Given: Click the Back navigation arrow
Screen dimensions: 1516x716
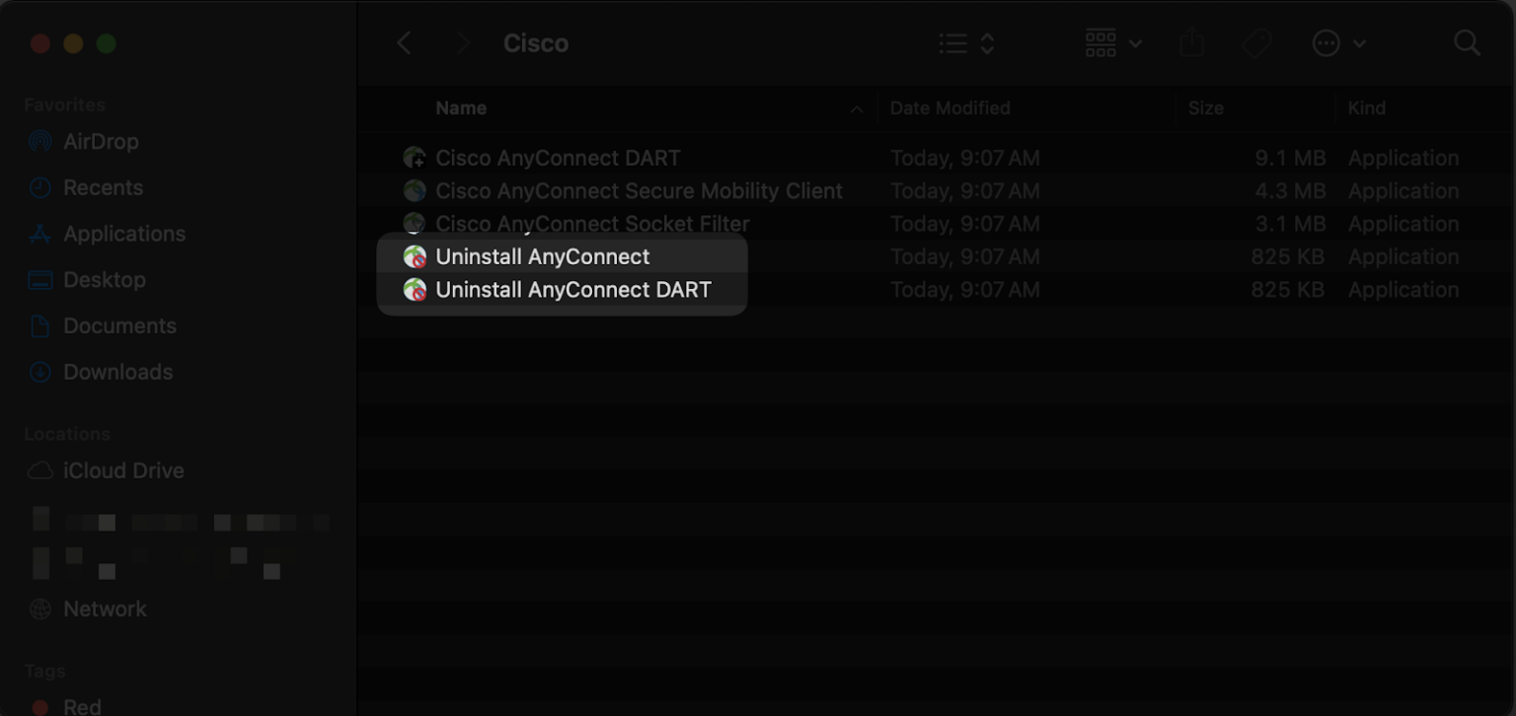Looking at the screenshot, I should [x=404, y=42].
